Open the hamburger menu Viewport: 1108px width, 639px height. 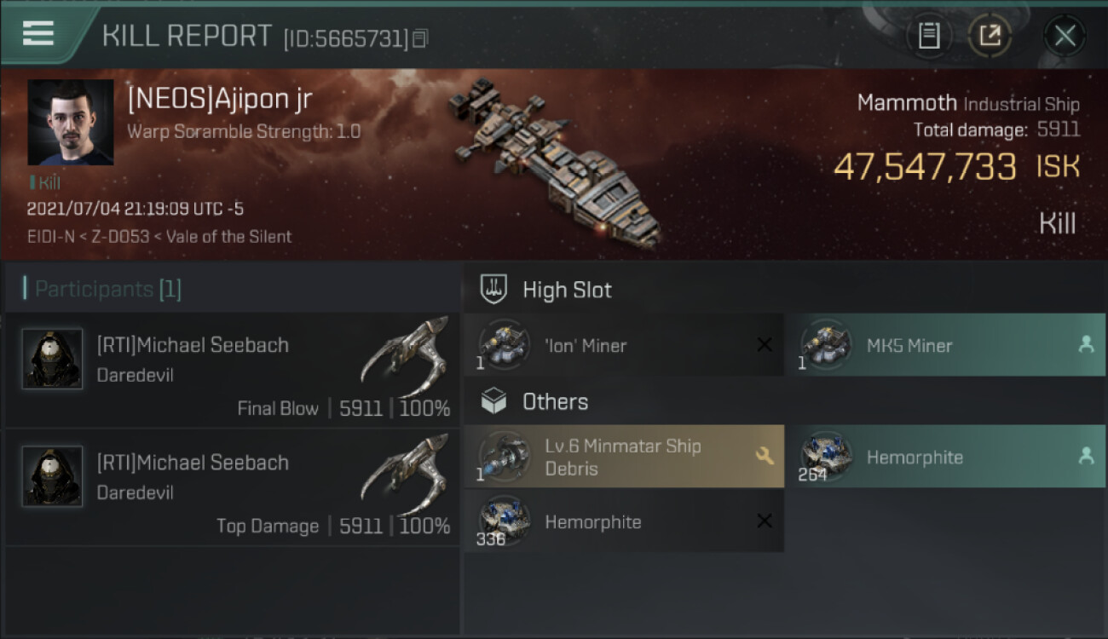coord(38,33)
